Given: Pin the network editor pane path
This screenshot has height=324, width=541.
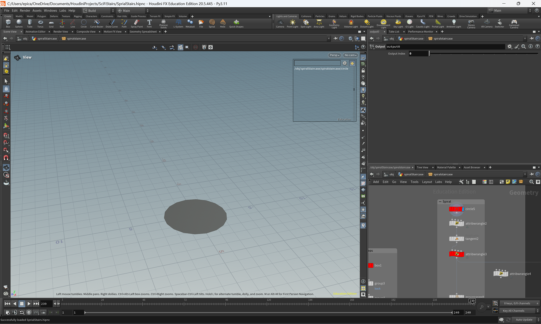Looking at the screenshot, I should (532, 174).
